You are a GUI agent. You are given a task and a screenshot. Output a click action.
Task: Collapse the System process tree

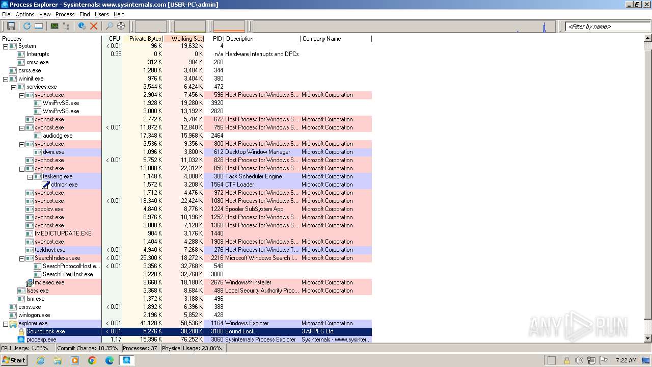click(x=6, y=46)
